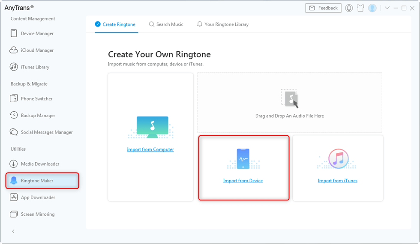Click the Feedback button
The image size is (420, 244).
[x=324, y=8]
